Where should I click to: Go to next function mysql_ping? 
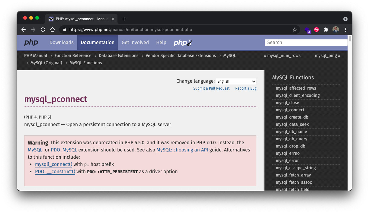coord(327,56)
